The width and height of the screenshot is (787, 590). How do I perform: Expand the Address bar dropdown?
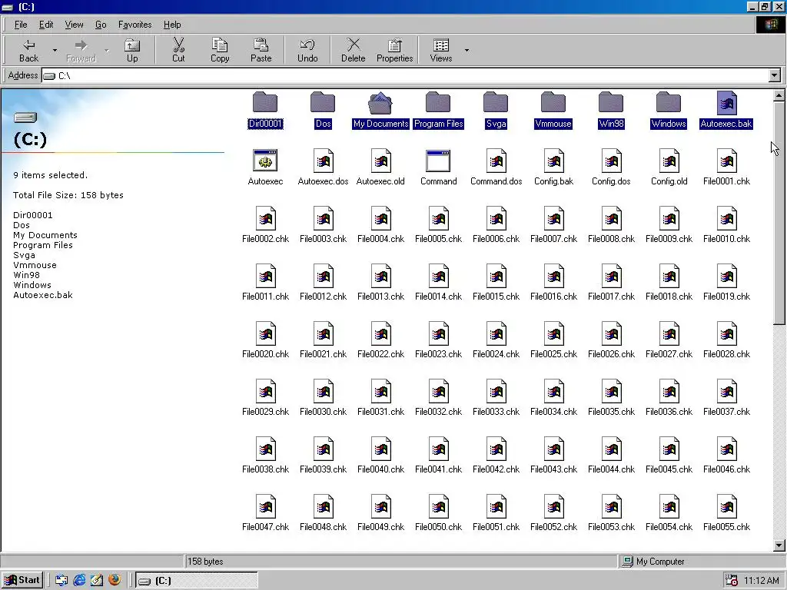pyautogui.click(x=775, y=76)
